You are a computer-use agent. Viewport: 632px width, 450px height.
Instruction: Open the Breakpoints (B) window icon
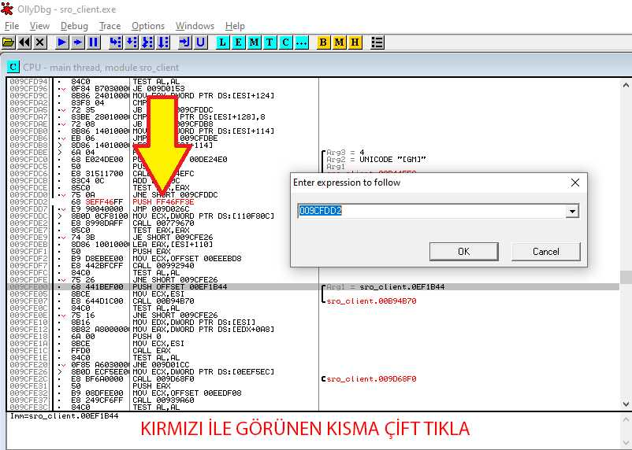[x=323, y=42]
